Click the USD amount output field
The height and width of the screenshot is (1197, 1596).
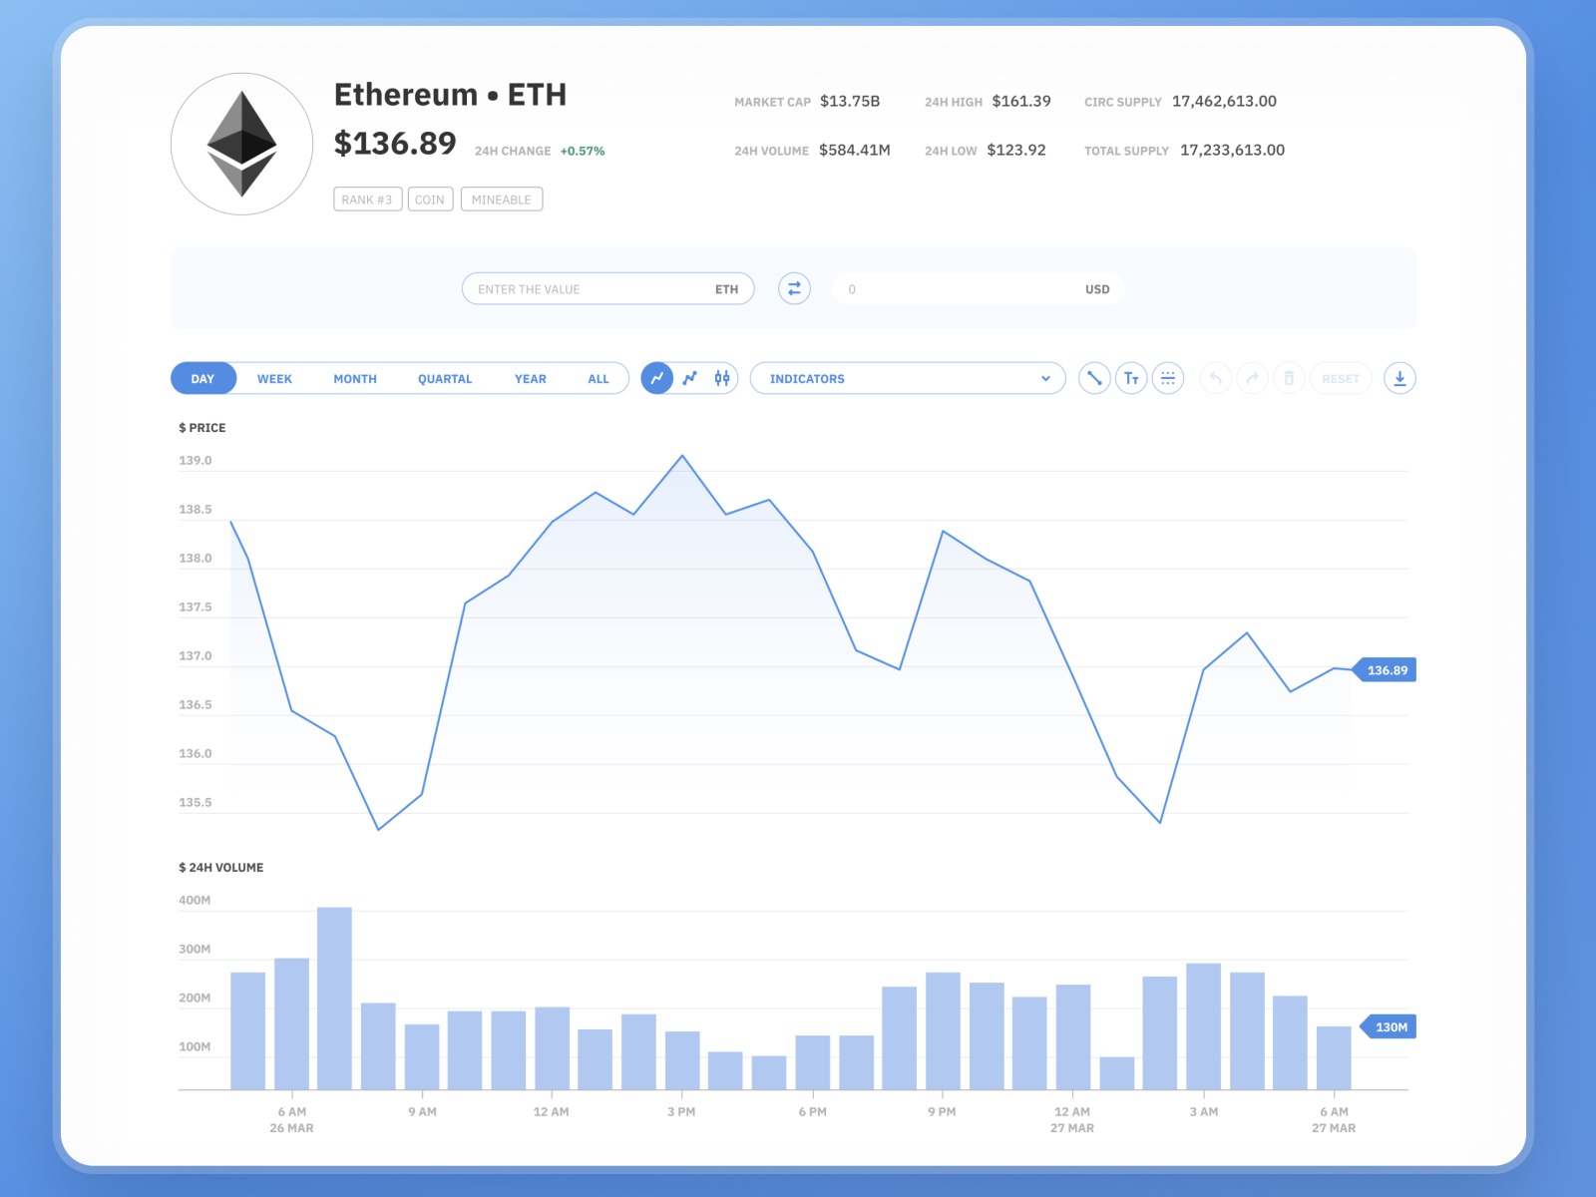coord(979,289)
